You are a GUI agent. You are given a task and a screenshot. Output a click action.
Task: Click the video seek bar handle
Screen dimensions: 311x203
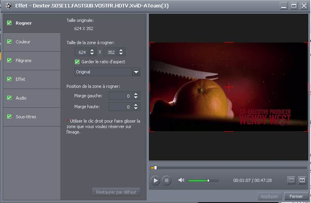click(155, 168)
